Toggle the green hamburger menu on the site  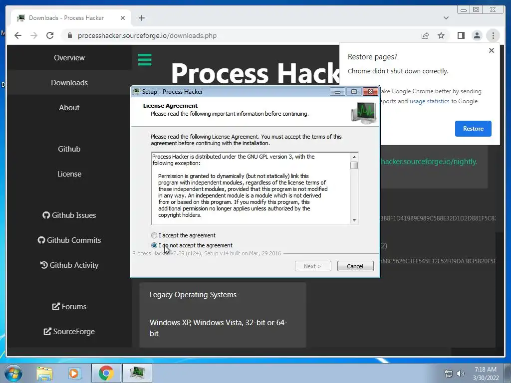click(x=145, y=60)
